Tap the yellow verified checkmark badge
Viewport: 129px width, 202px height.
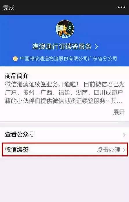point(15,59)
